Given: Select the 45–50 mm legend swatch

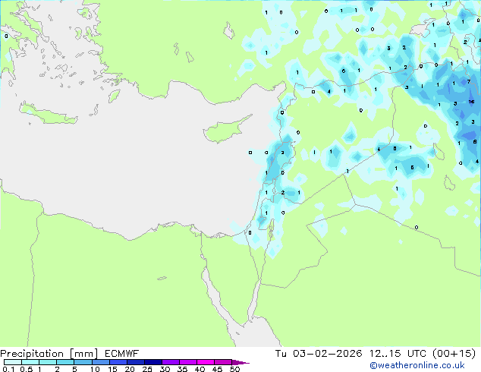Looking at the screenshot, I should (x=223, y=362).
